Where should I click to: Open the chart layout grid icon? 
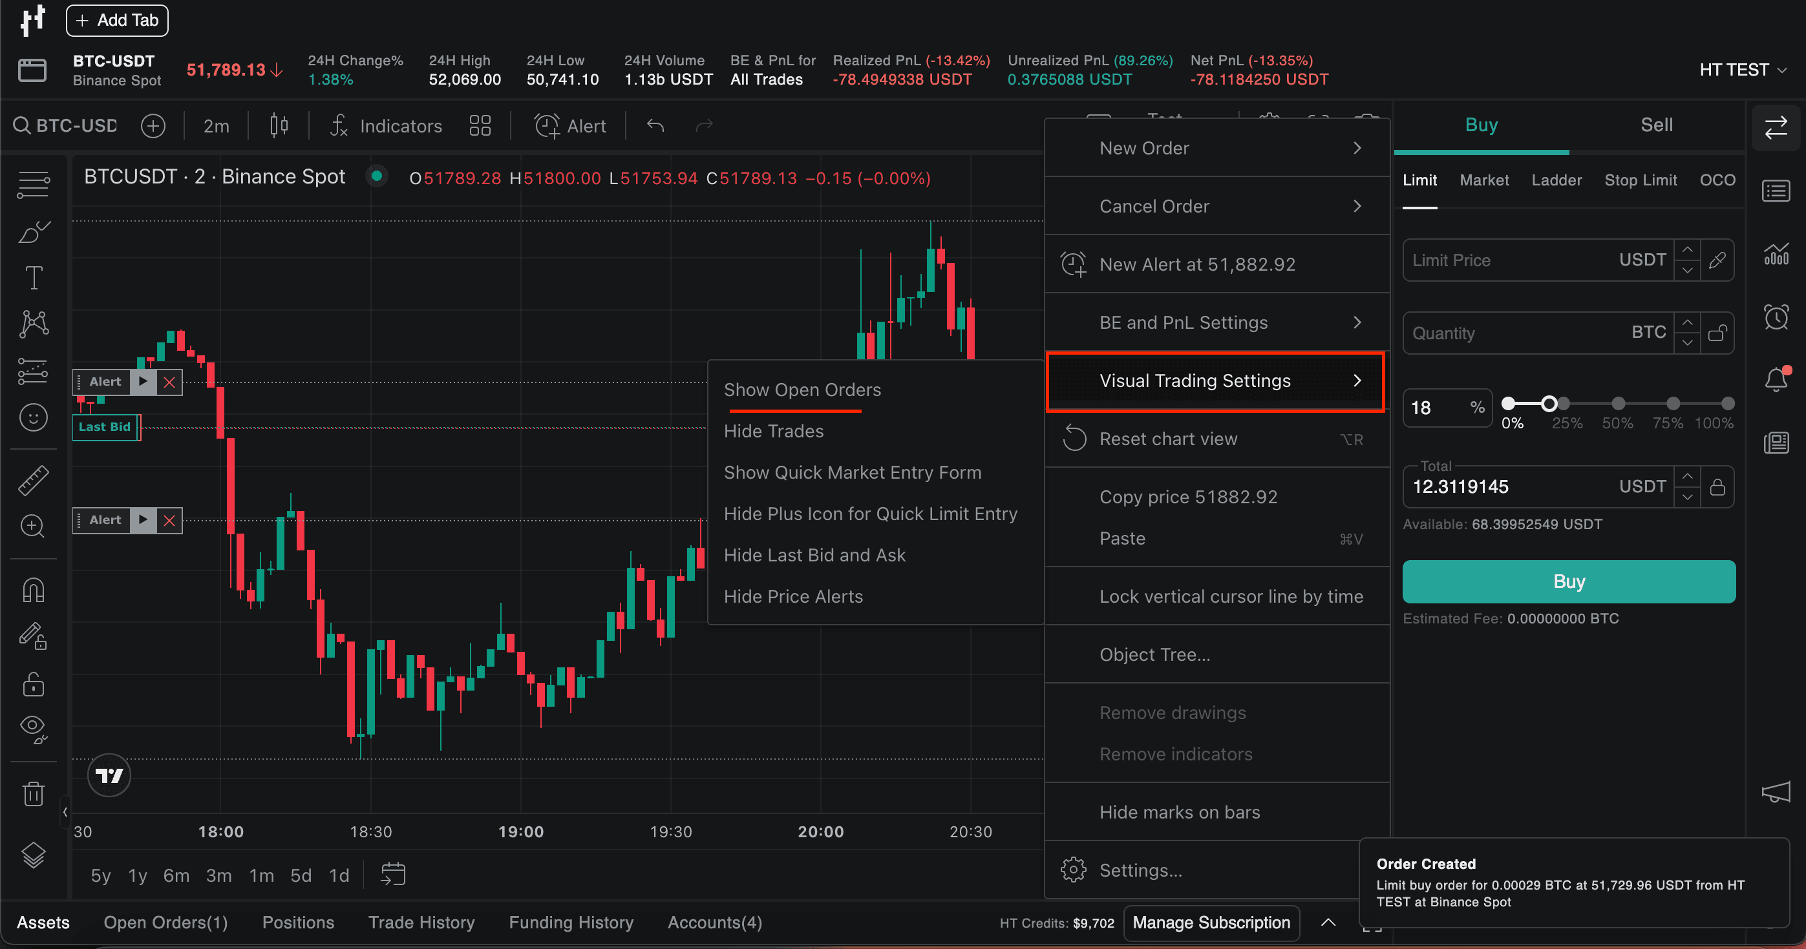point(480,126)
